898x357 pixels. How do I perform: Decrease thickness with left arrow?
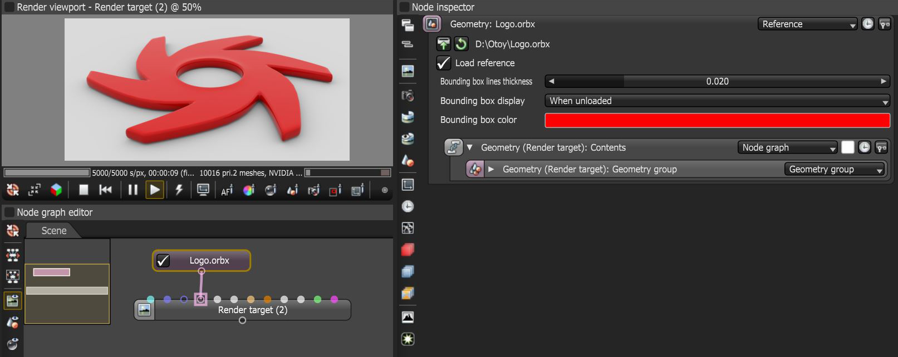551,81
